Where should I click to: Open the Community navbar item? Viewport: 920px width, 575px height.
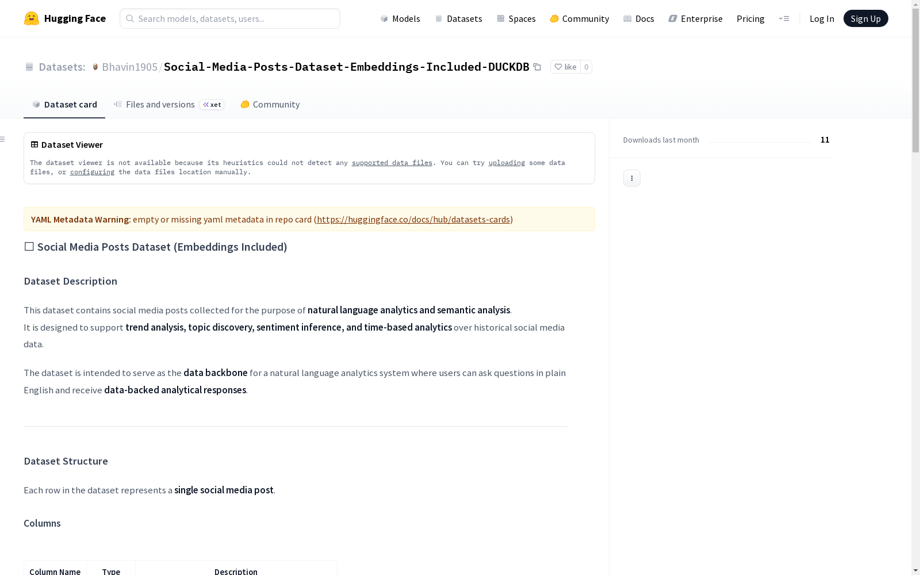(580, 18)
